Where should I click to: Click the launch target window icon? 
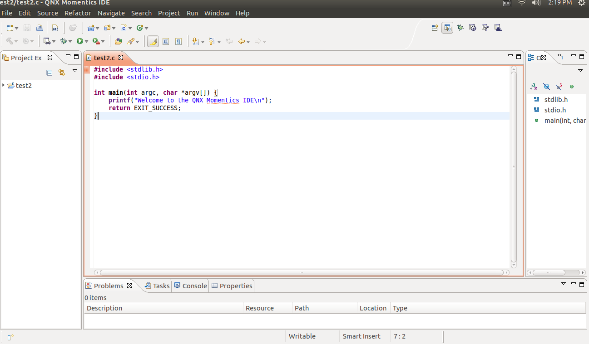pos(47,41)
